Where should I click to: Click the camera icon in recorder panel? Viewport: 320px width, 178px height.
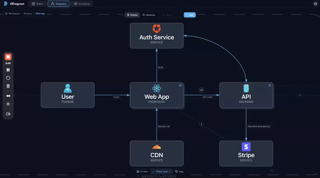8,114
